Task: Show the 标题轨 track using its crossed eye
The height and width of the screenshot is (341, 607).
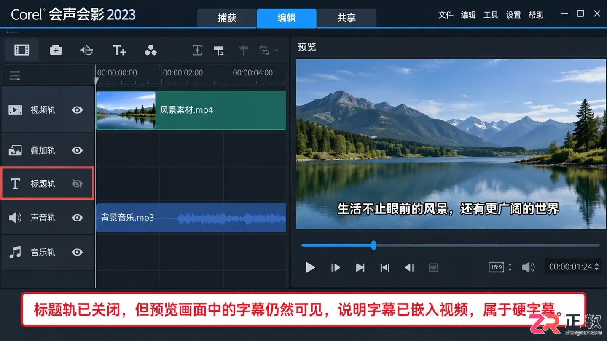Action: pos(77,184)
